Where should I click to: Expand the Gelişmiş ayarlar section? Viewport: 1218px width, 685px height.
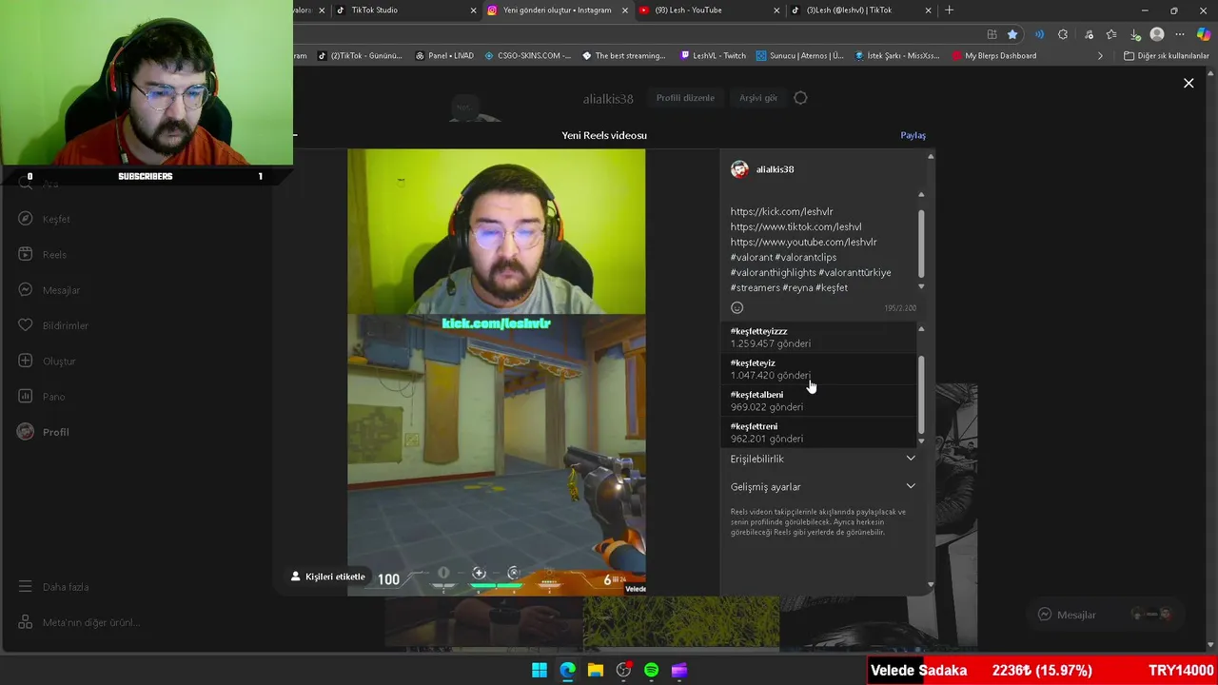pyautogui.click(x=822, y=487)
